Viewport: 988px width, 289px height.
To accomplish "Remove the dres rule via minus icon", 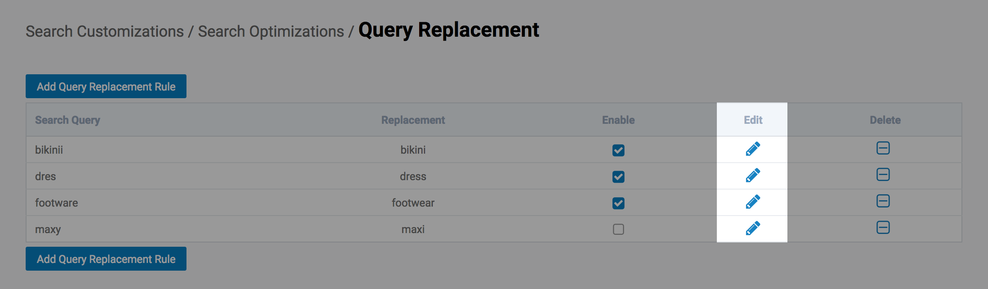I will pyautogui.click(x=883, y=175).
